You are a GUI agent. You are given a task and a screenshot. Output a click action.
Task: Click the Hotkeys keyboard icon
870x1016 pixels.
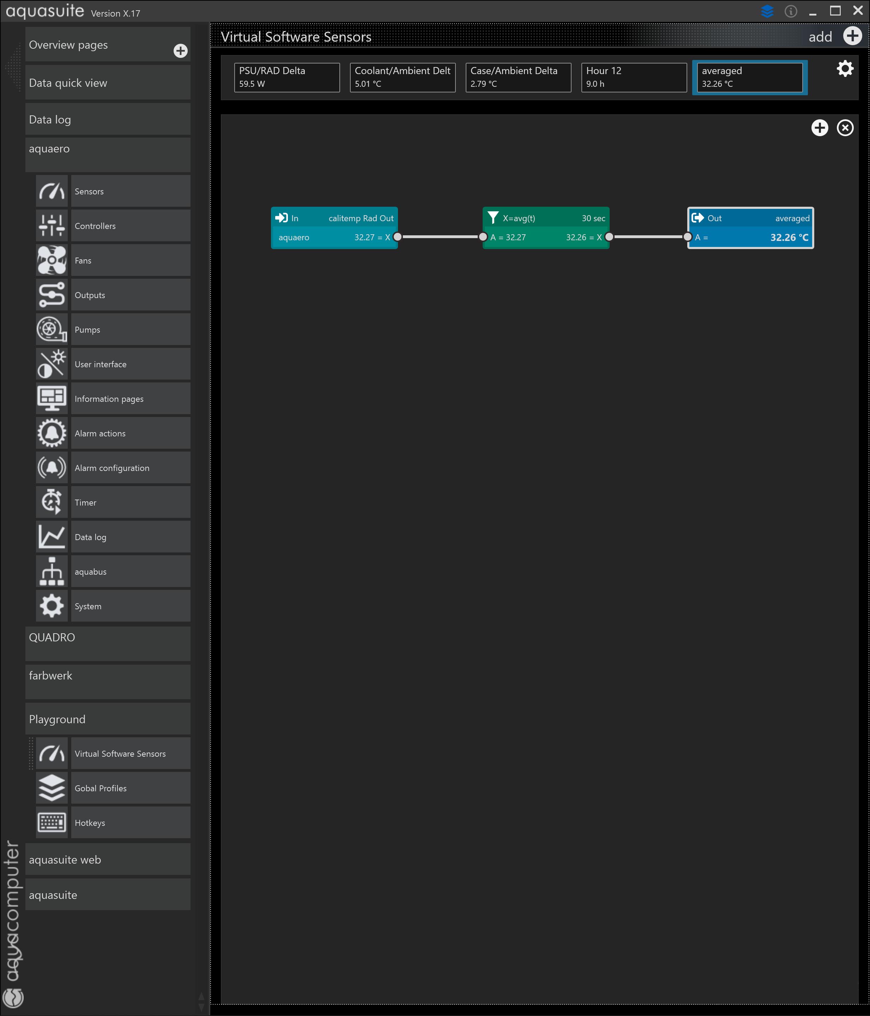(52, 823)
